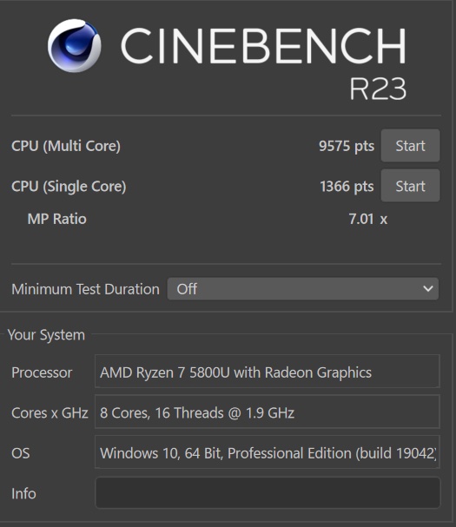Image resolution: width=456 pixels, height=527 pixels.
Task: Click the 1366 pts single core score
Action: (x=347, y=186)
